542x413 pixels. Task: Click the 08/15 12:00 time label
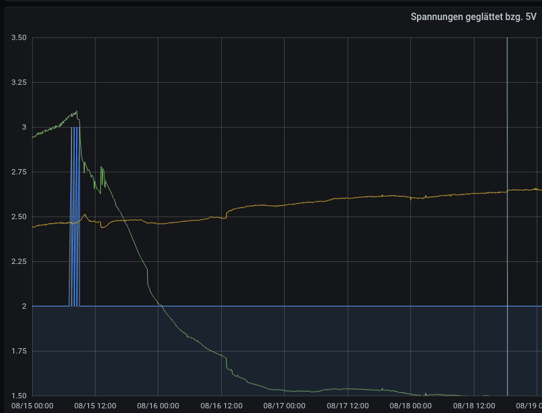click(x=95, y=406)
